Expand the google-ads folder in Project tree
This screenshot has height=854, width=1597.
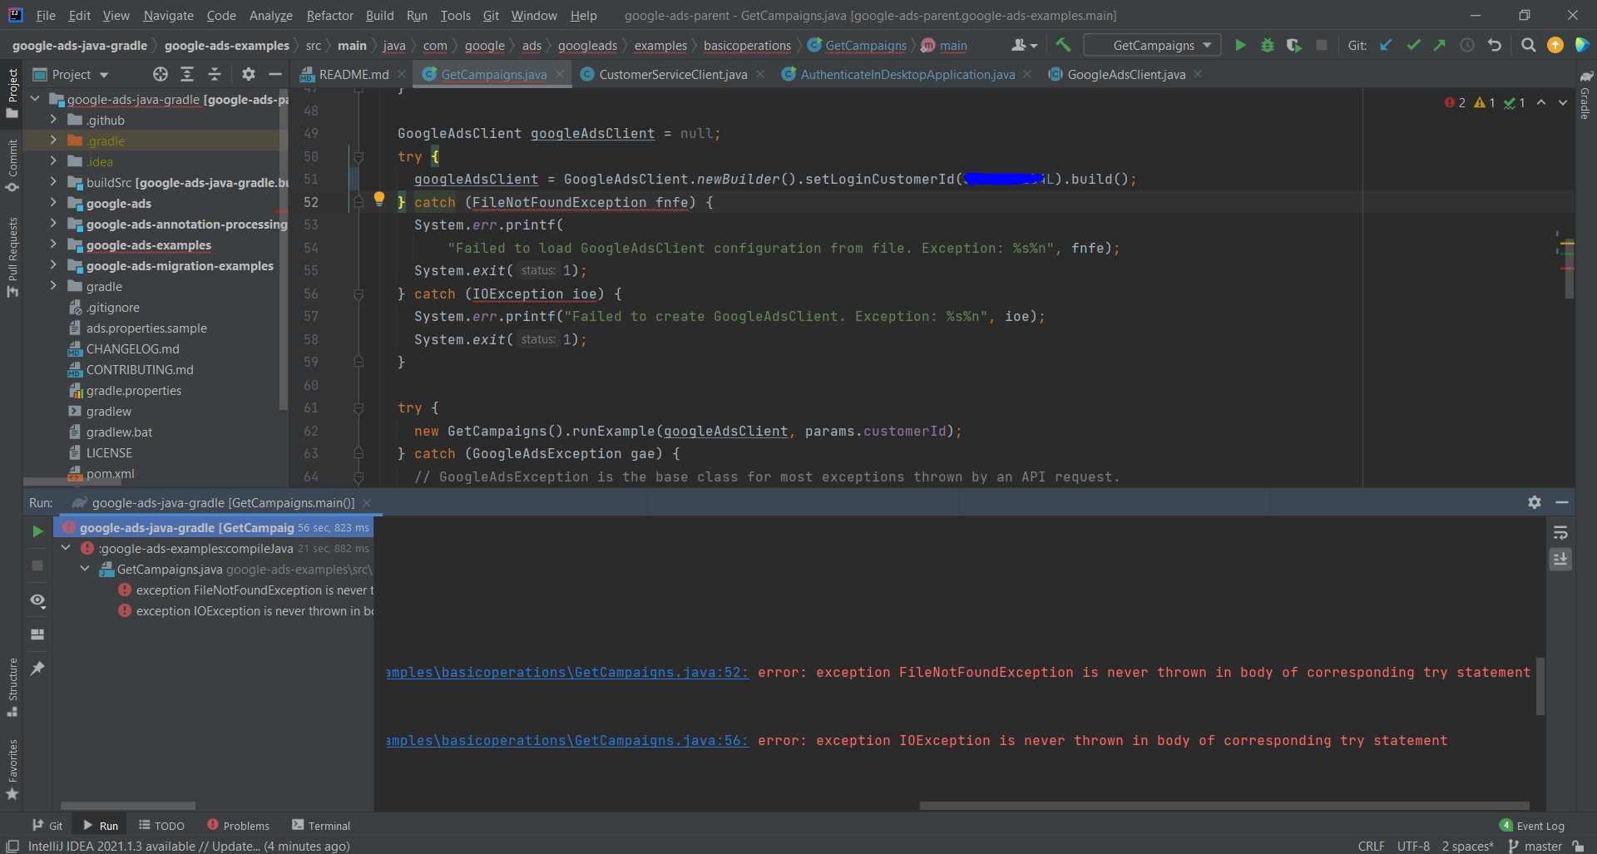[x=52, y=203]
